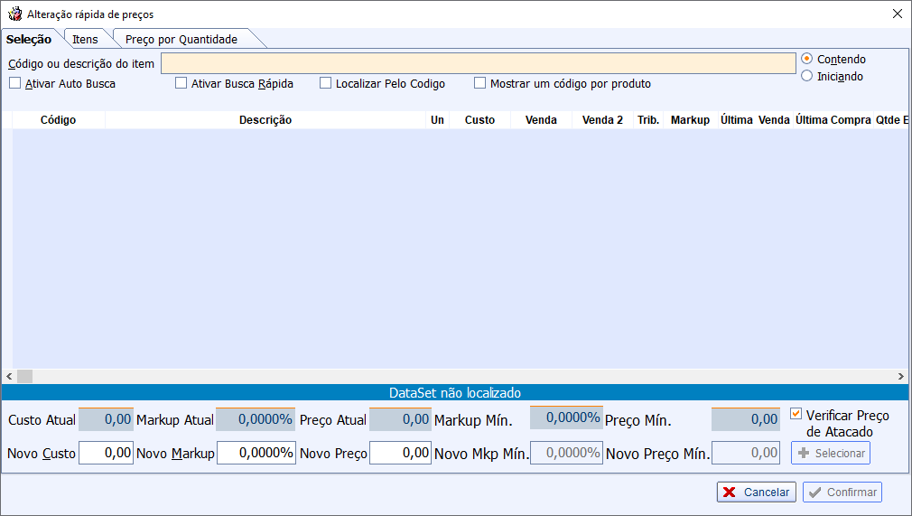This screenshot has height=516, width=912.
Task: Click the Markup column header
Action: pos(690,120)
